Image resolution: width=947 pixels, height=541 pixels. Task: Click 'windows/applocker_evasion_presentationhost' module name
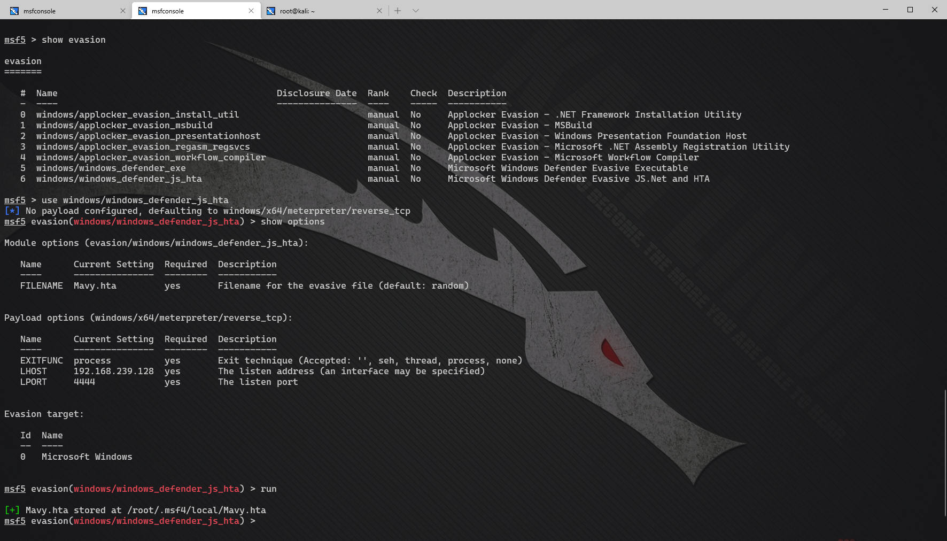148,136
